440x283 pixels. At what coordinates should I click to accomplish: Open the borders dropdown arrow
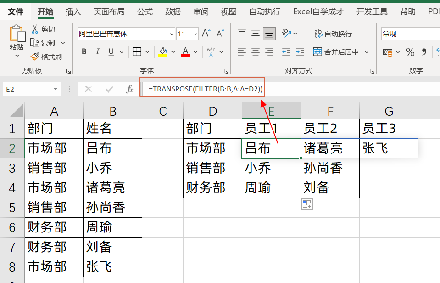(147, 52)
